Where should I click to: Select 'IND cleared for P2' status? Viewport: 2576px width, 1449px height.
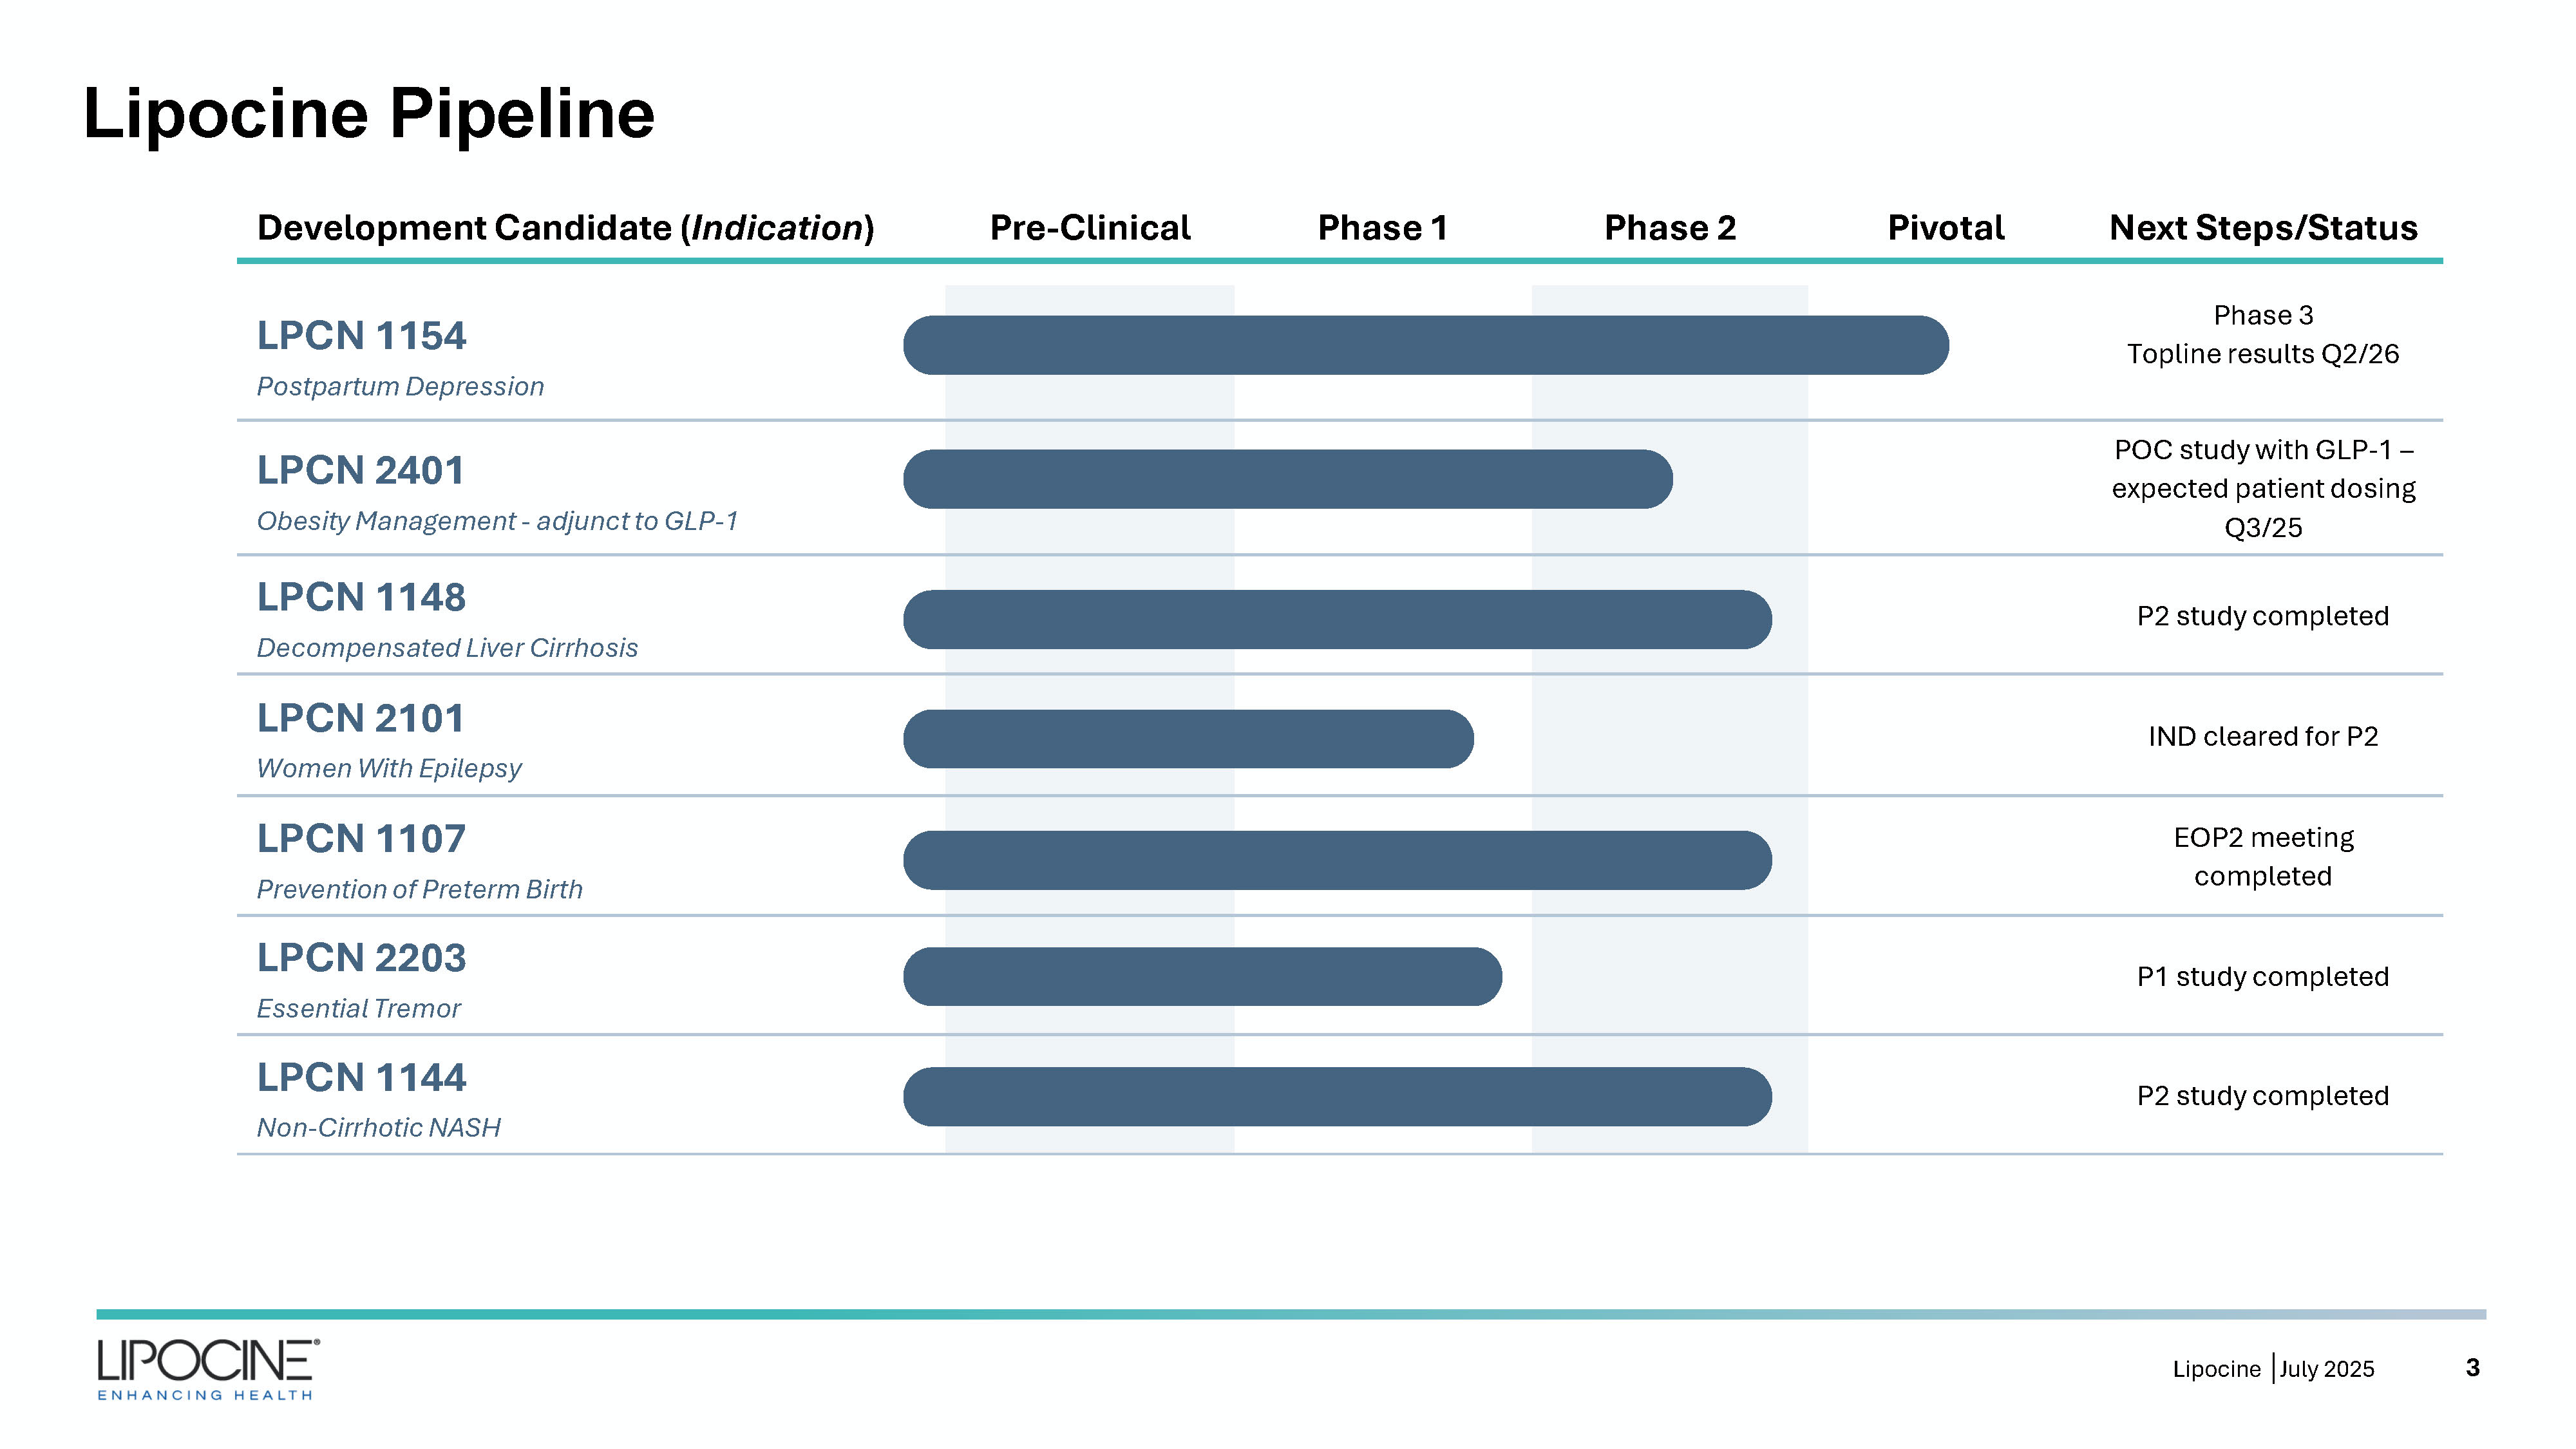[x=2262, y=736]
